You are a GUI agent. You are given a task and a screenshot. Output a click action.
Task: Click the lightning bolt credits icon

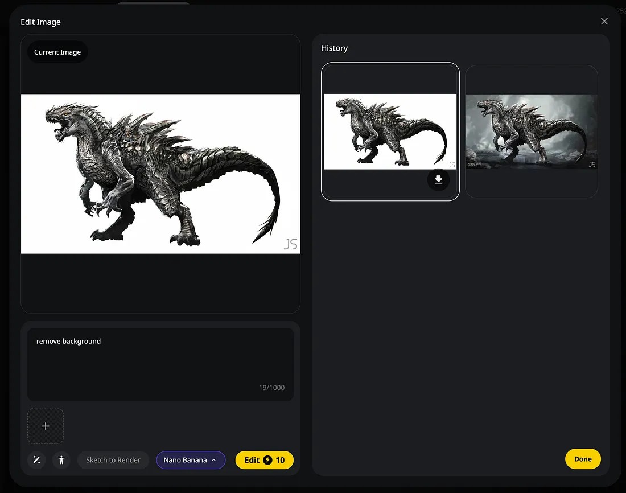(267, 460)
